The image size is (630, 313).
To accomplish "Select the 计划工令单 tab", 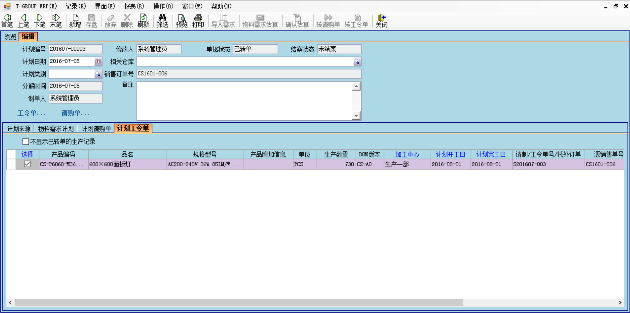I will click(x=133, y=128).
